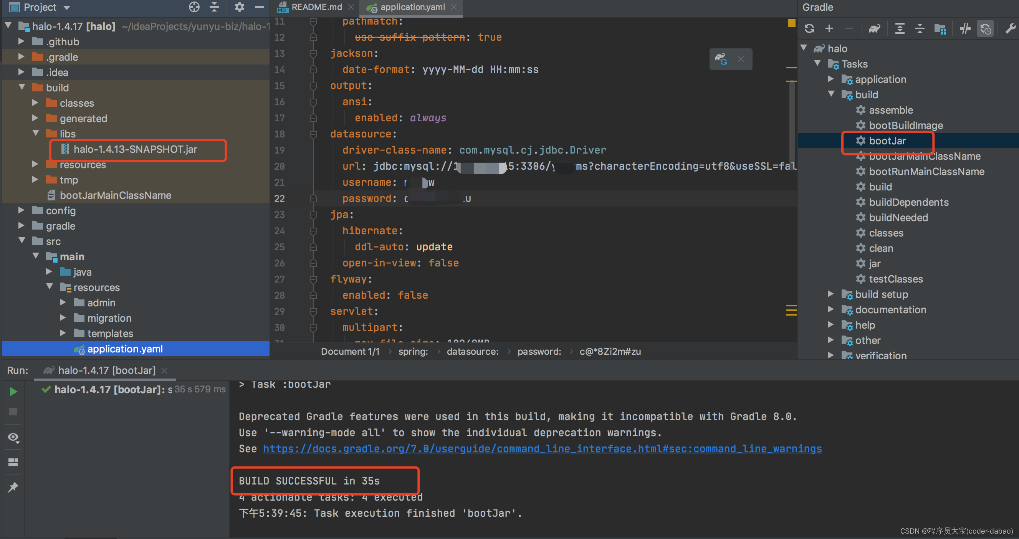1019x539 pixels.
Task: Open the Gradle docs command line warnings link
Action: [543, 449]
